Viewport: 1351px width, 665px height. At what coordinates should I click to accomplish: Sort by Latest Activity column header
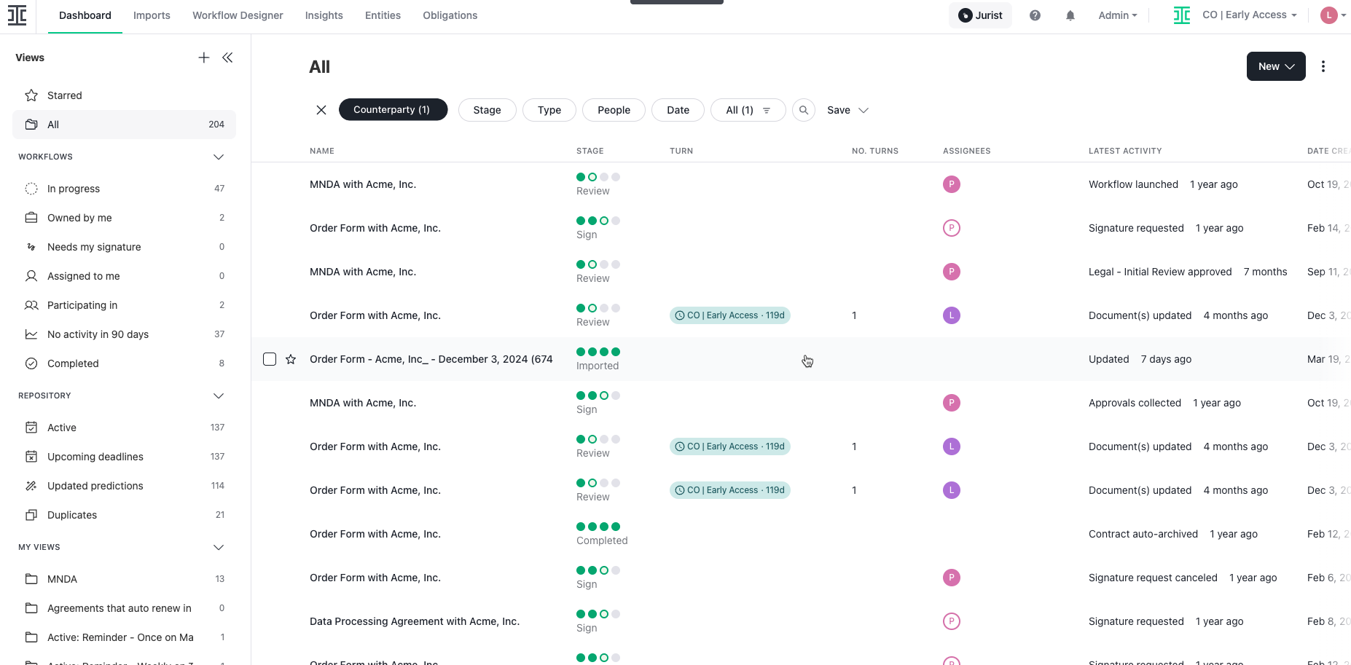tap(1125, 151)
